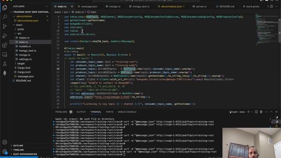This screenshot has height=158, width=281.
Task: Switch to the store.proto tab
Action: 251,7
